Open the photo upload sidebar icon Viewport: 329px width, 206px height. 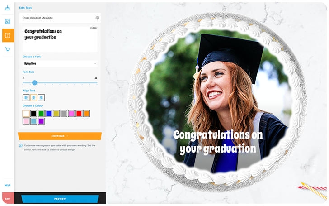[x=8, y=21]
